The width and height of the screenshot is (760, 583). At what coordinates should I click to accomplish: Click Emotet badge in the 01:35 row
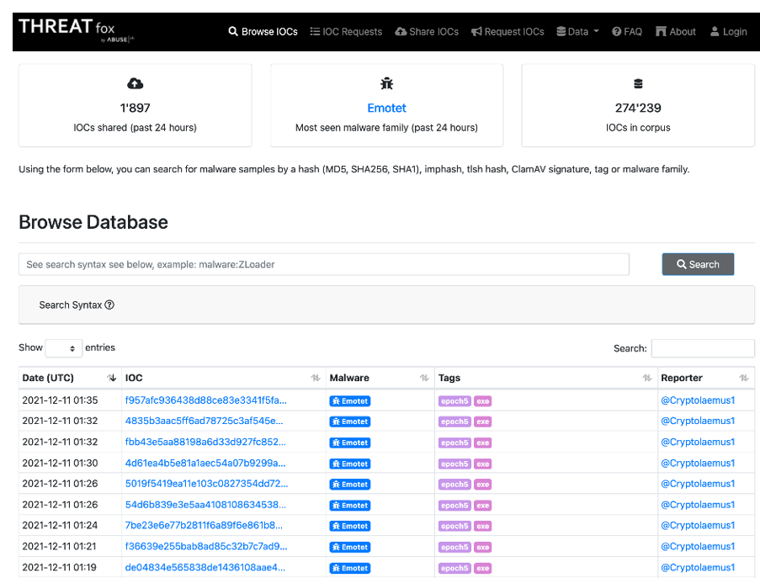click(x=350, y=401)
